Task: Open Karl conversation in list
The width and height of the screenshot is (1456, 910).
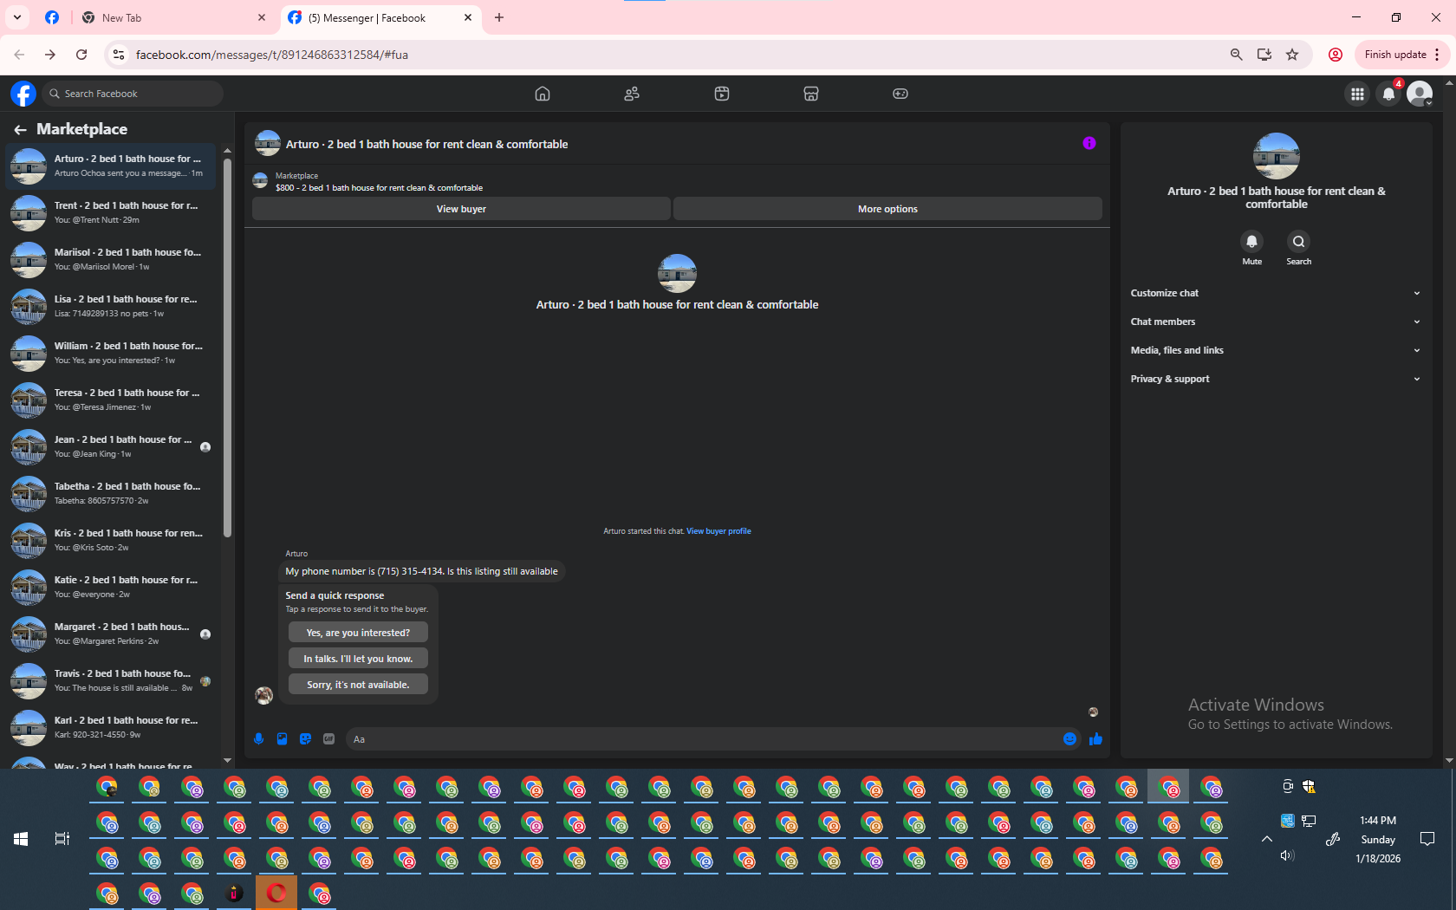Action: [x=111, y=727]
